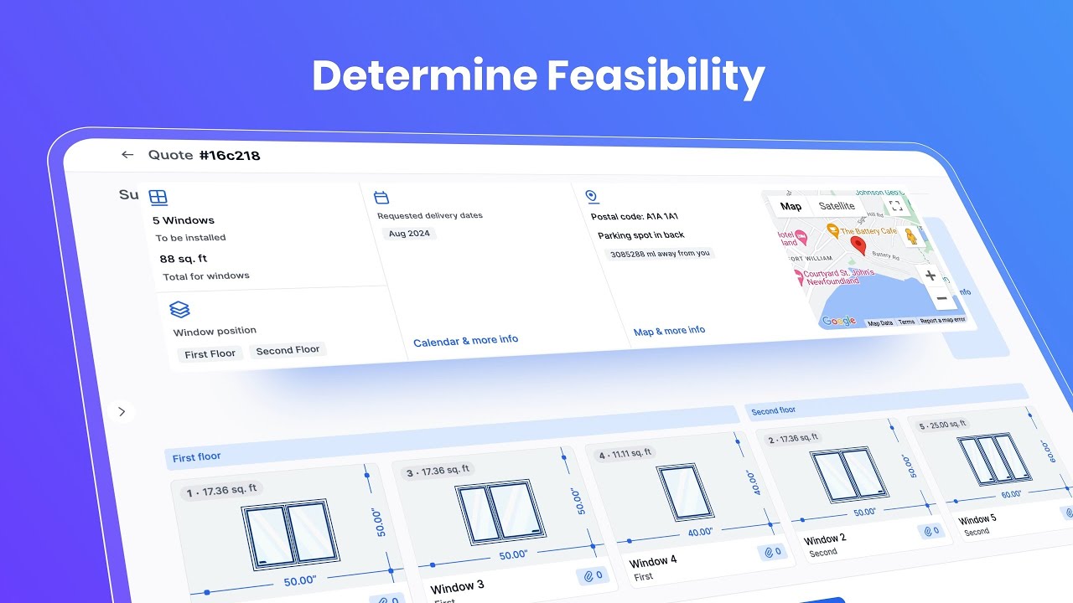
Task: Click the Postal code: A1A 1A1 text
Action: 635,216
